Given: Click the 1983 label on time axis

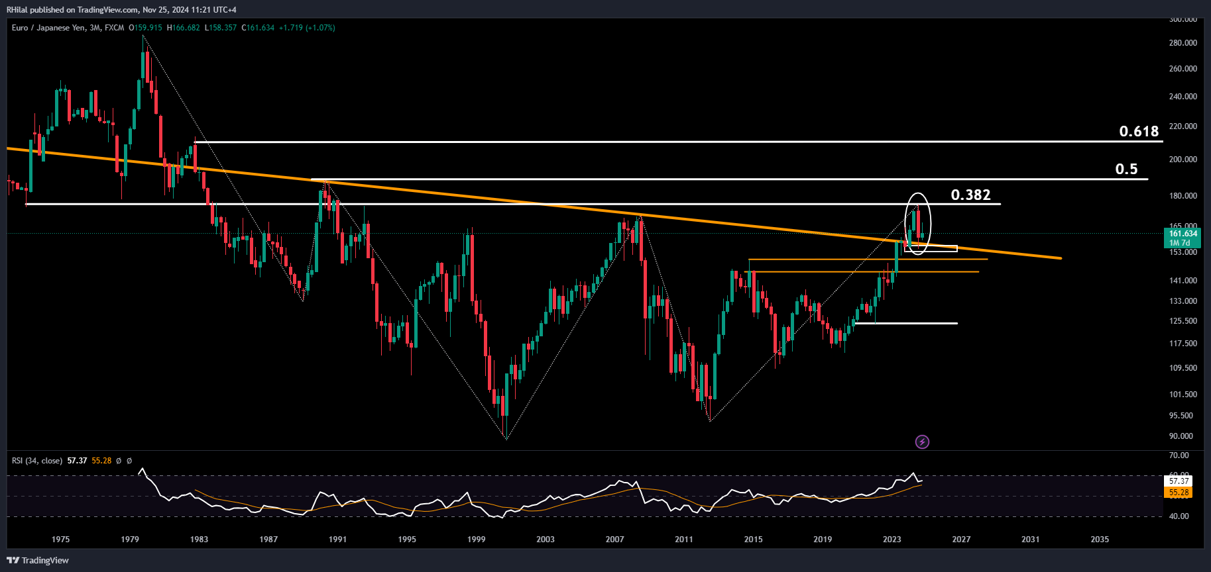Looking at the screenshot, I should coord(199,540).
